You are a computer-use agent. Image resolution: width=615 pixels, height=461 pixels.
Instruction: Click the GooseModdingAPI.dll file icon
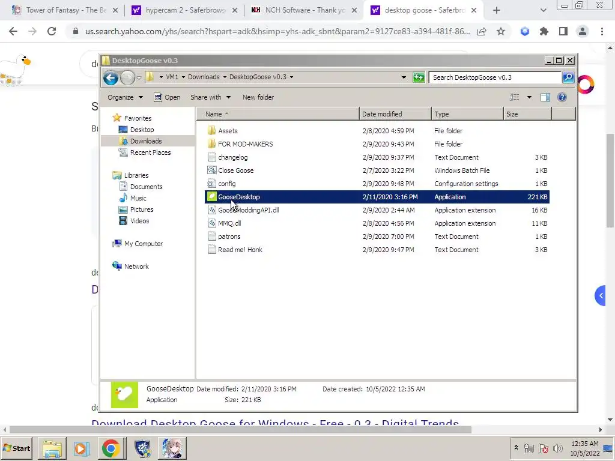click(x=212, y=209)
